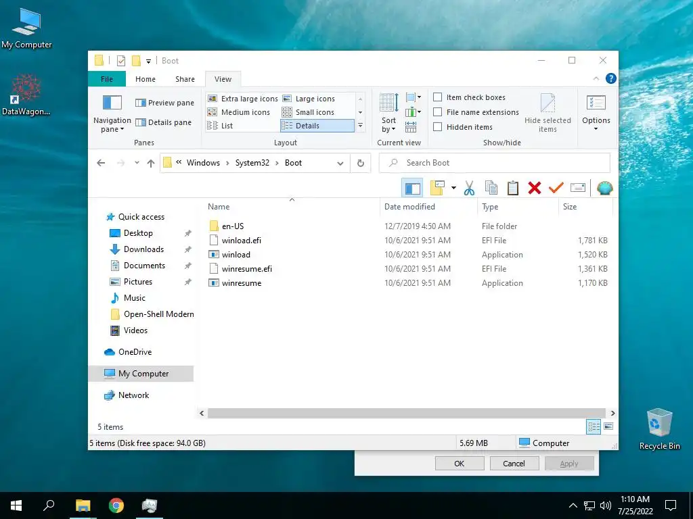
Task: Click the horizontal scrollbar right arrow
Action: [612, 414]
